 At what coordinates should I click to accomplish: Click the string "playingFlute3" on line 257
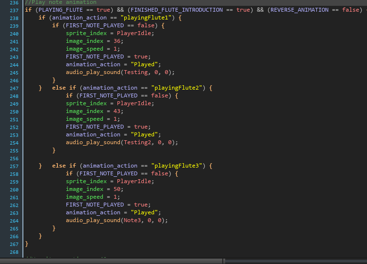point(177,166)
